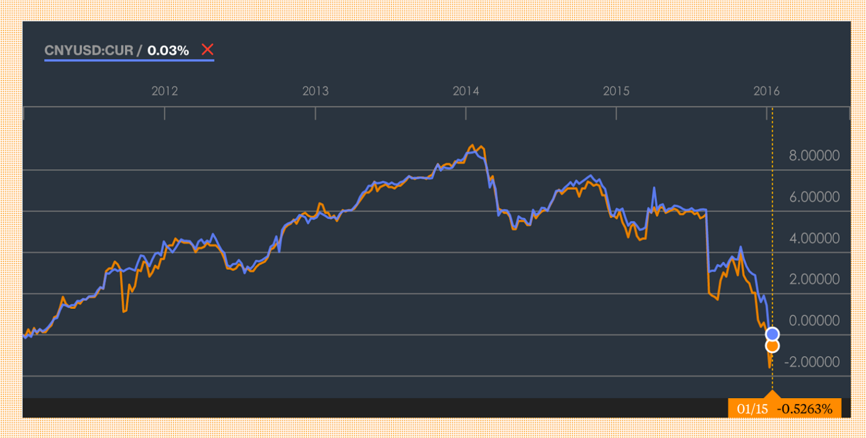Viewport: 866px width, 438px height.
Task: Click the orange data point marker
Action: click(x=772, y=346)
